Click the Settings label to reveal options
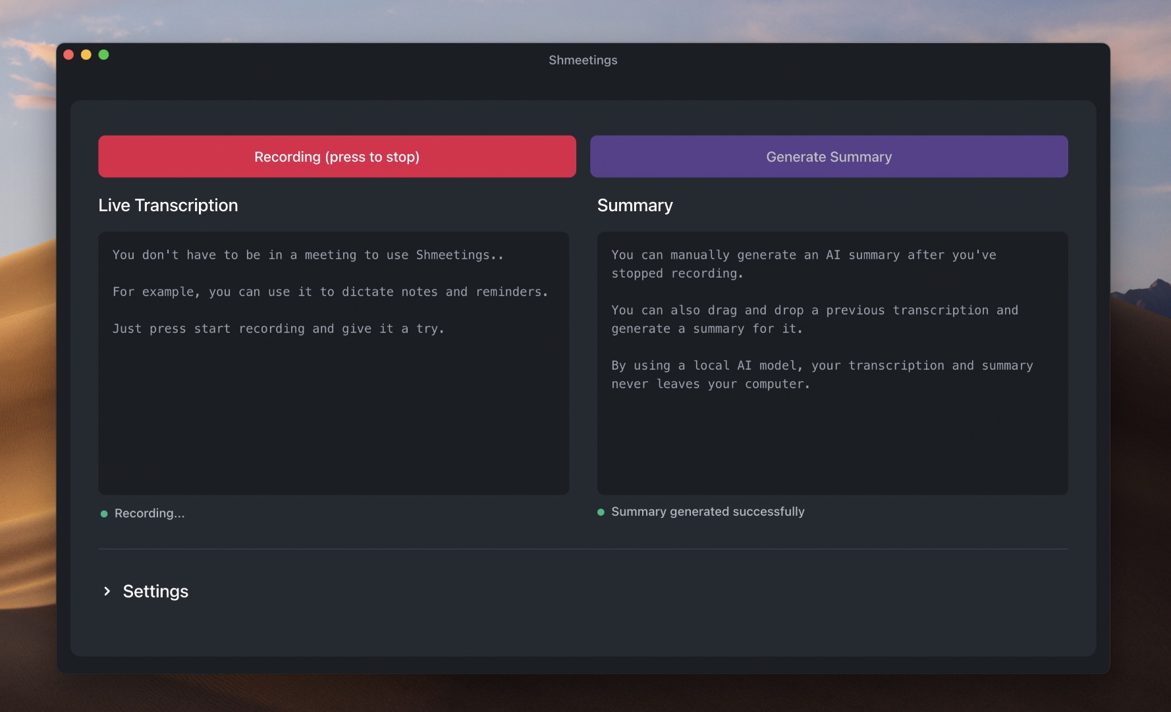 155,591
